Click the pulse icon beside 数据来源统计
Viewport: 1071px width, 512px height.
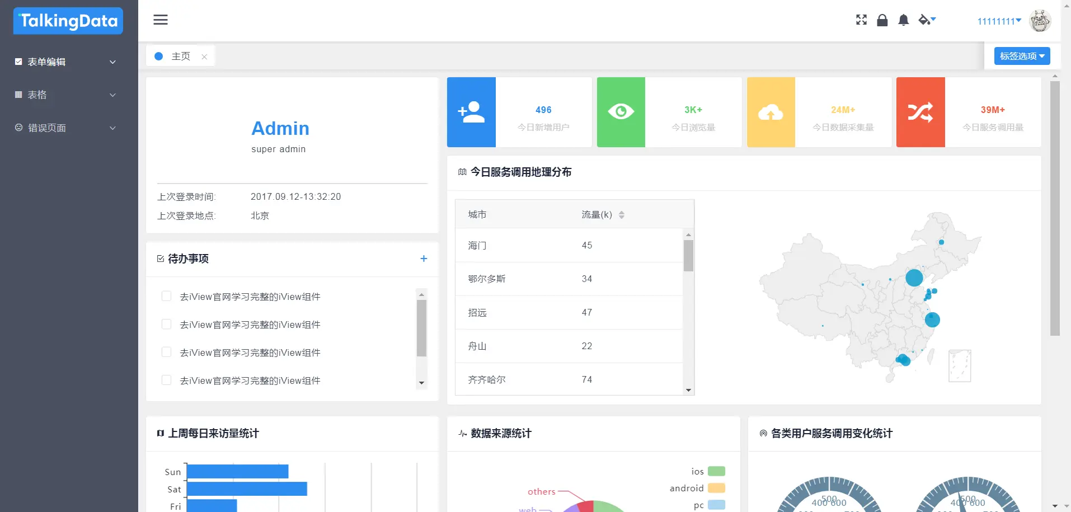point(463,433)
